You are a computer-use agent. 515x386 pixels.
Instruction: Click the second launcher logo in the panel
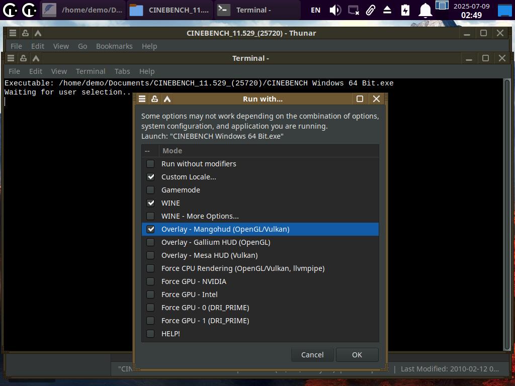click(29, 10)
